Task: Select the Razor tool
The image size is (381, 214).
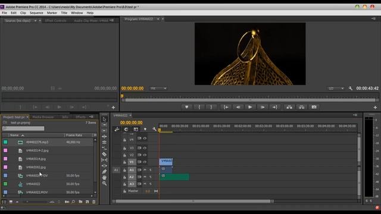Action: pos(105,154)
